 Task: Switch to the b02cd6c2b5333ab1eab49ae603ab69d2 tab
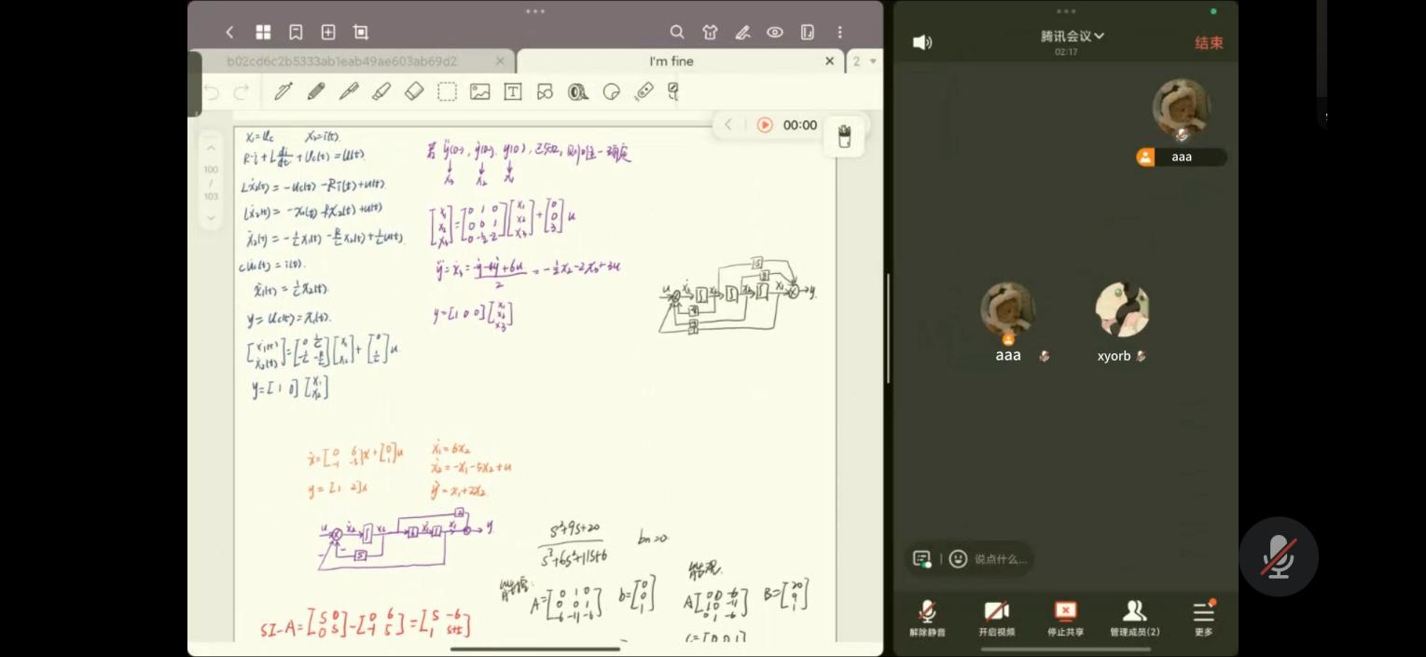tap(341, 62)
